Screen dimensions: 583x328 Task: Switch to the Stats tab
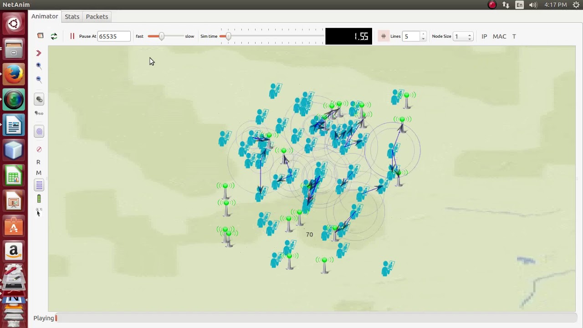tap(72, 16)
